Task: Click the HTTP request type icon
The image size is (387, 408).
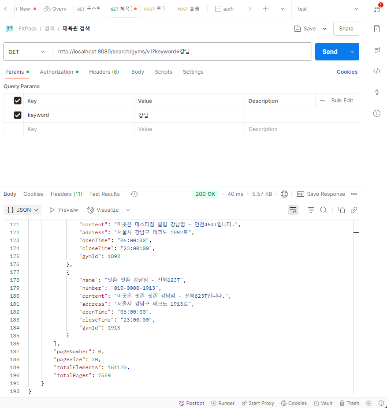Action: click(9, 29)
